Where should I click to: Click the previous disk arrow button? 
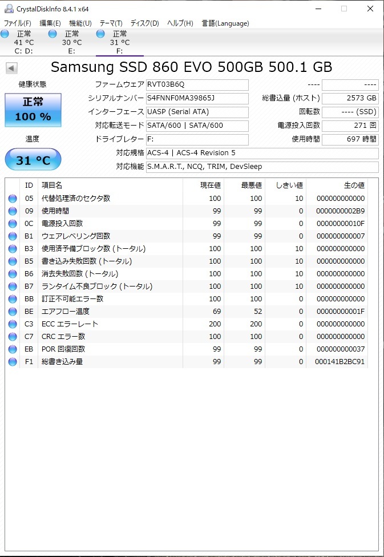tap(12, 68)
